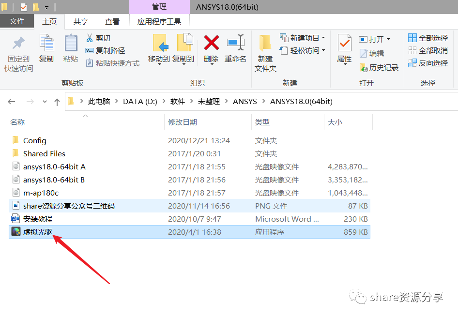Click the Forward navigation arrow
This screenshot has height=317, width=458.
pos(30,102)
